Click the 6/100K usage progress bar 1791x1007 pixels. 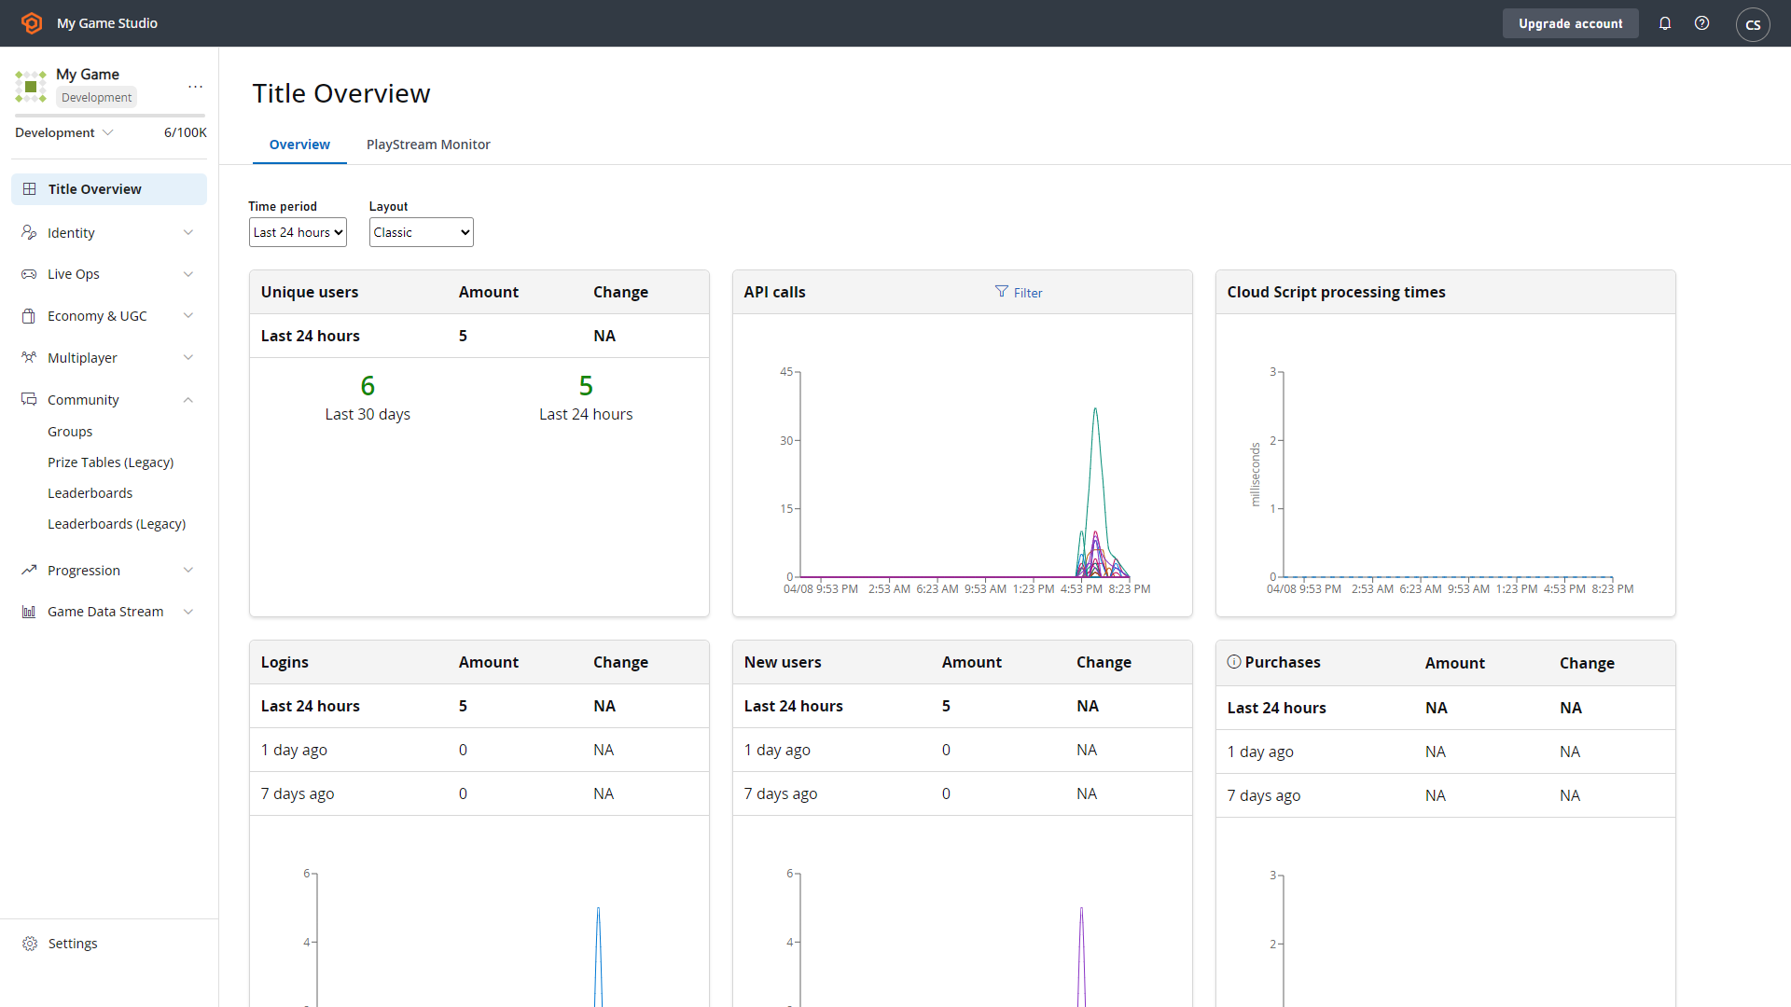click(x=110, y=116)
